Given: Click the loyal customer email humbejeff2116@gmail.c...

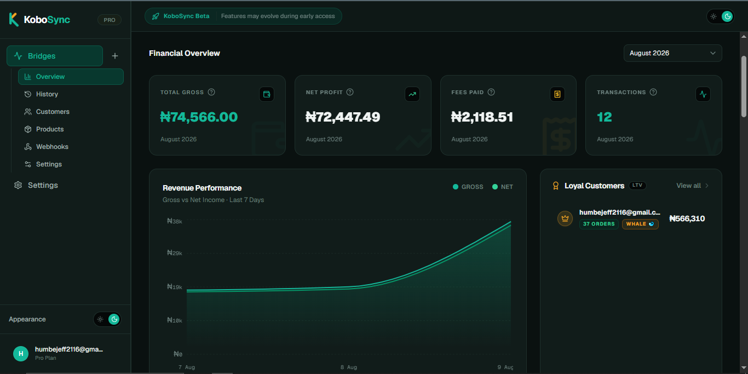Looking at the screenshot, I should click(620, 212).
